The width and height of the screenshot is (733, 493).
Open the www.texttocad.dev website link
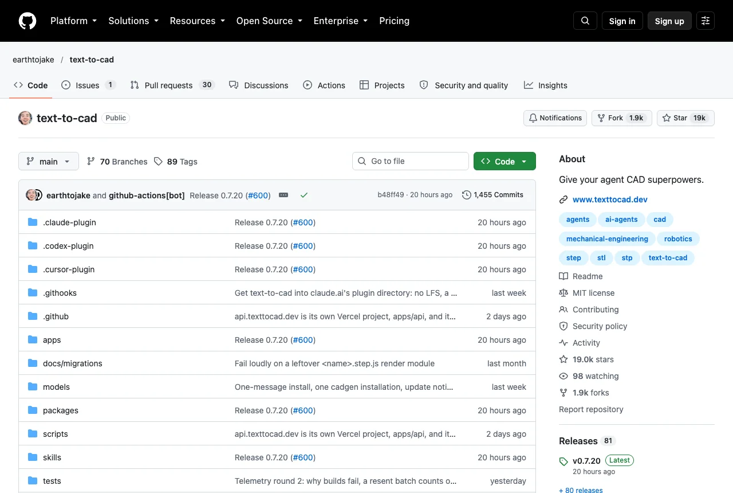610,200
